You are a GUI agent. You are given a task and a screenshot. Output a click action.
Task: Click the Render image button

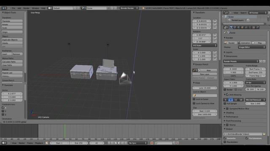click(x=230, y=43)
